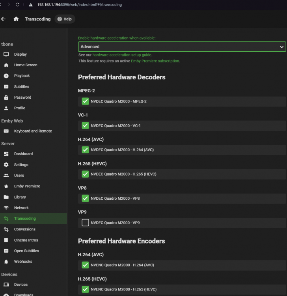The image size is (287, 296).
Task: Follow the Emby Premiere subscription link
Action: (x=155, y=61)
